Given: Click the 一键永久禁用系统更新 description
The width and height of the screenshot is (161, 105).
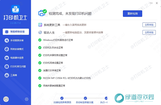Looking at the screenshot, I should point(75,25).
